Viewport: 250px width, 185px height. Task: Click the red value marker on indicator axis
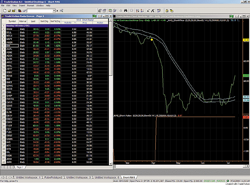coord(247,117)
